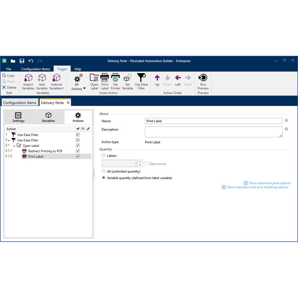Increase label quantity with up stepper

[140, 162]
